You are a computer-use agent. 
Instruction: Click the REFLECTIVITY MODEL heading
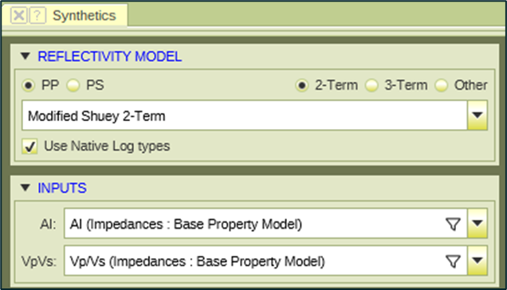point(110,57)
